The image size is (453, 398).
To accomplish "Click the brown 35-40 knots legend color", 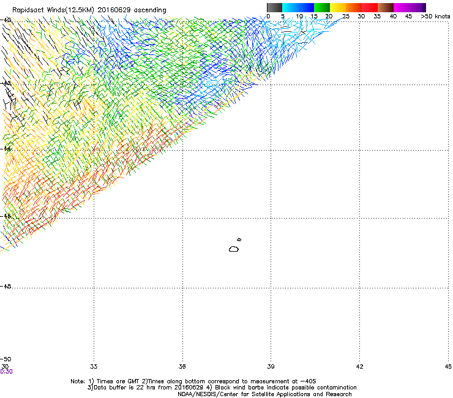I will [386, 7].
